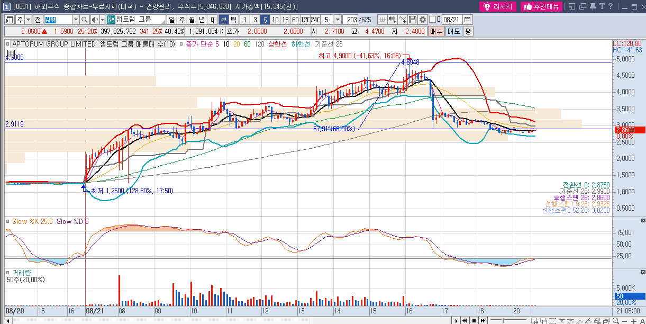The width and height of the screenshot is (646, 324).
Task: Click the fast-forward button in bottom bar
Action: coord(483,321)
